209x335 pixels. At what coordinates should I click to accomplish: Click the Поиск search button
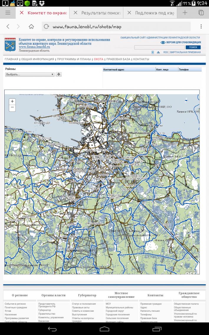193,47
